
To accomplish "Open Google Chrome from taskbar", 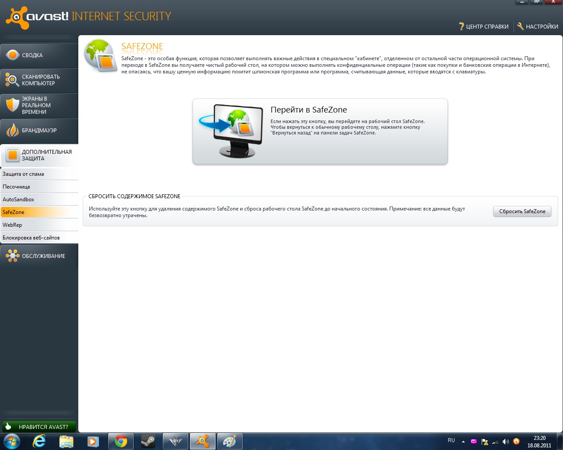I will coord(121,441).
